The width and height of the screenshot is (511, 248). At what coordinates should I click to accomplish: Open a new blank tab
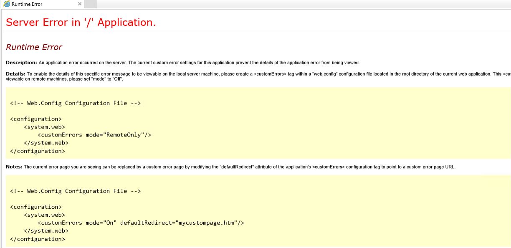91,4
